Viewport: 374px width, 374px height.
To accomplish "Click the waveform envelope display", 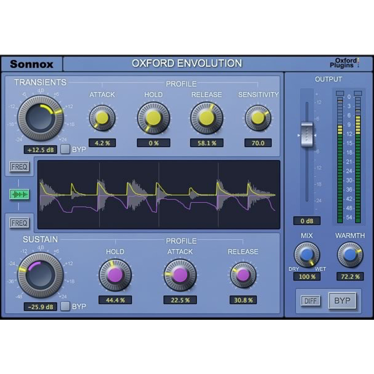I will tap(159, 195).
